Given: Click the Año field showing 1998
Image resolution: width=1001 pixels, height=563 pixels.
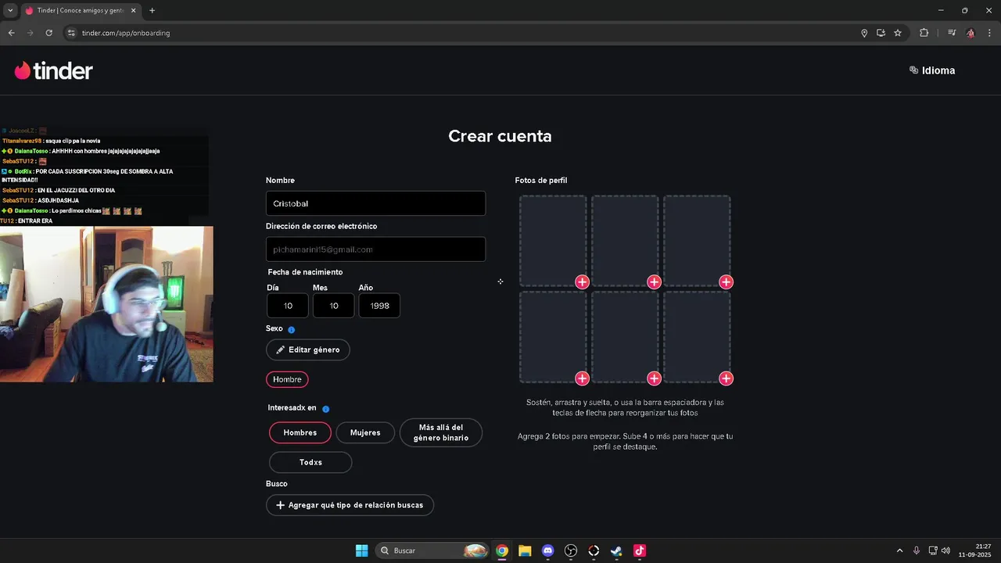Looking at the screenshot, I should pos(379,306).
